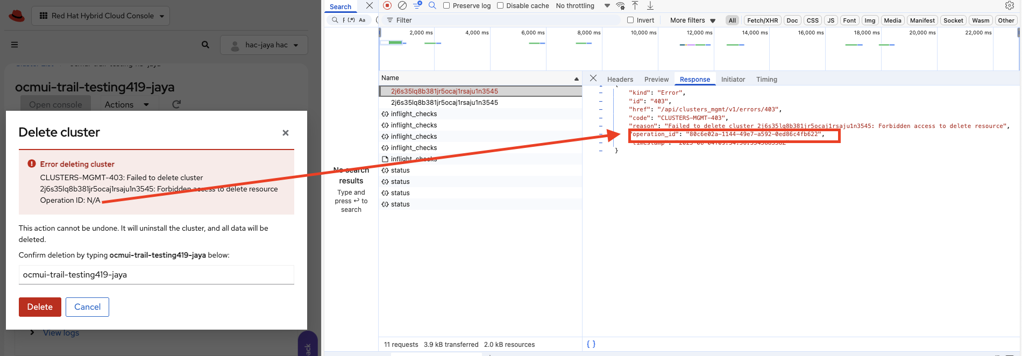
Task: Switch to the Initiator tab
Action: pyautogui.click(x=733, y=79)
